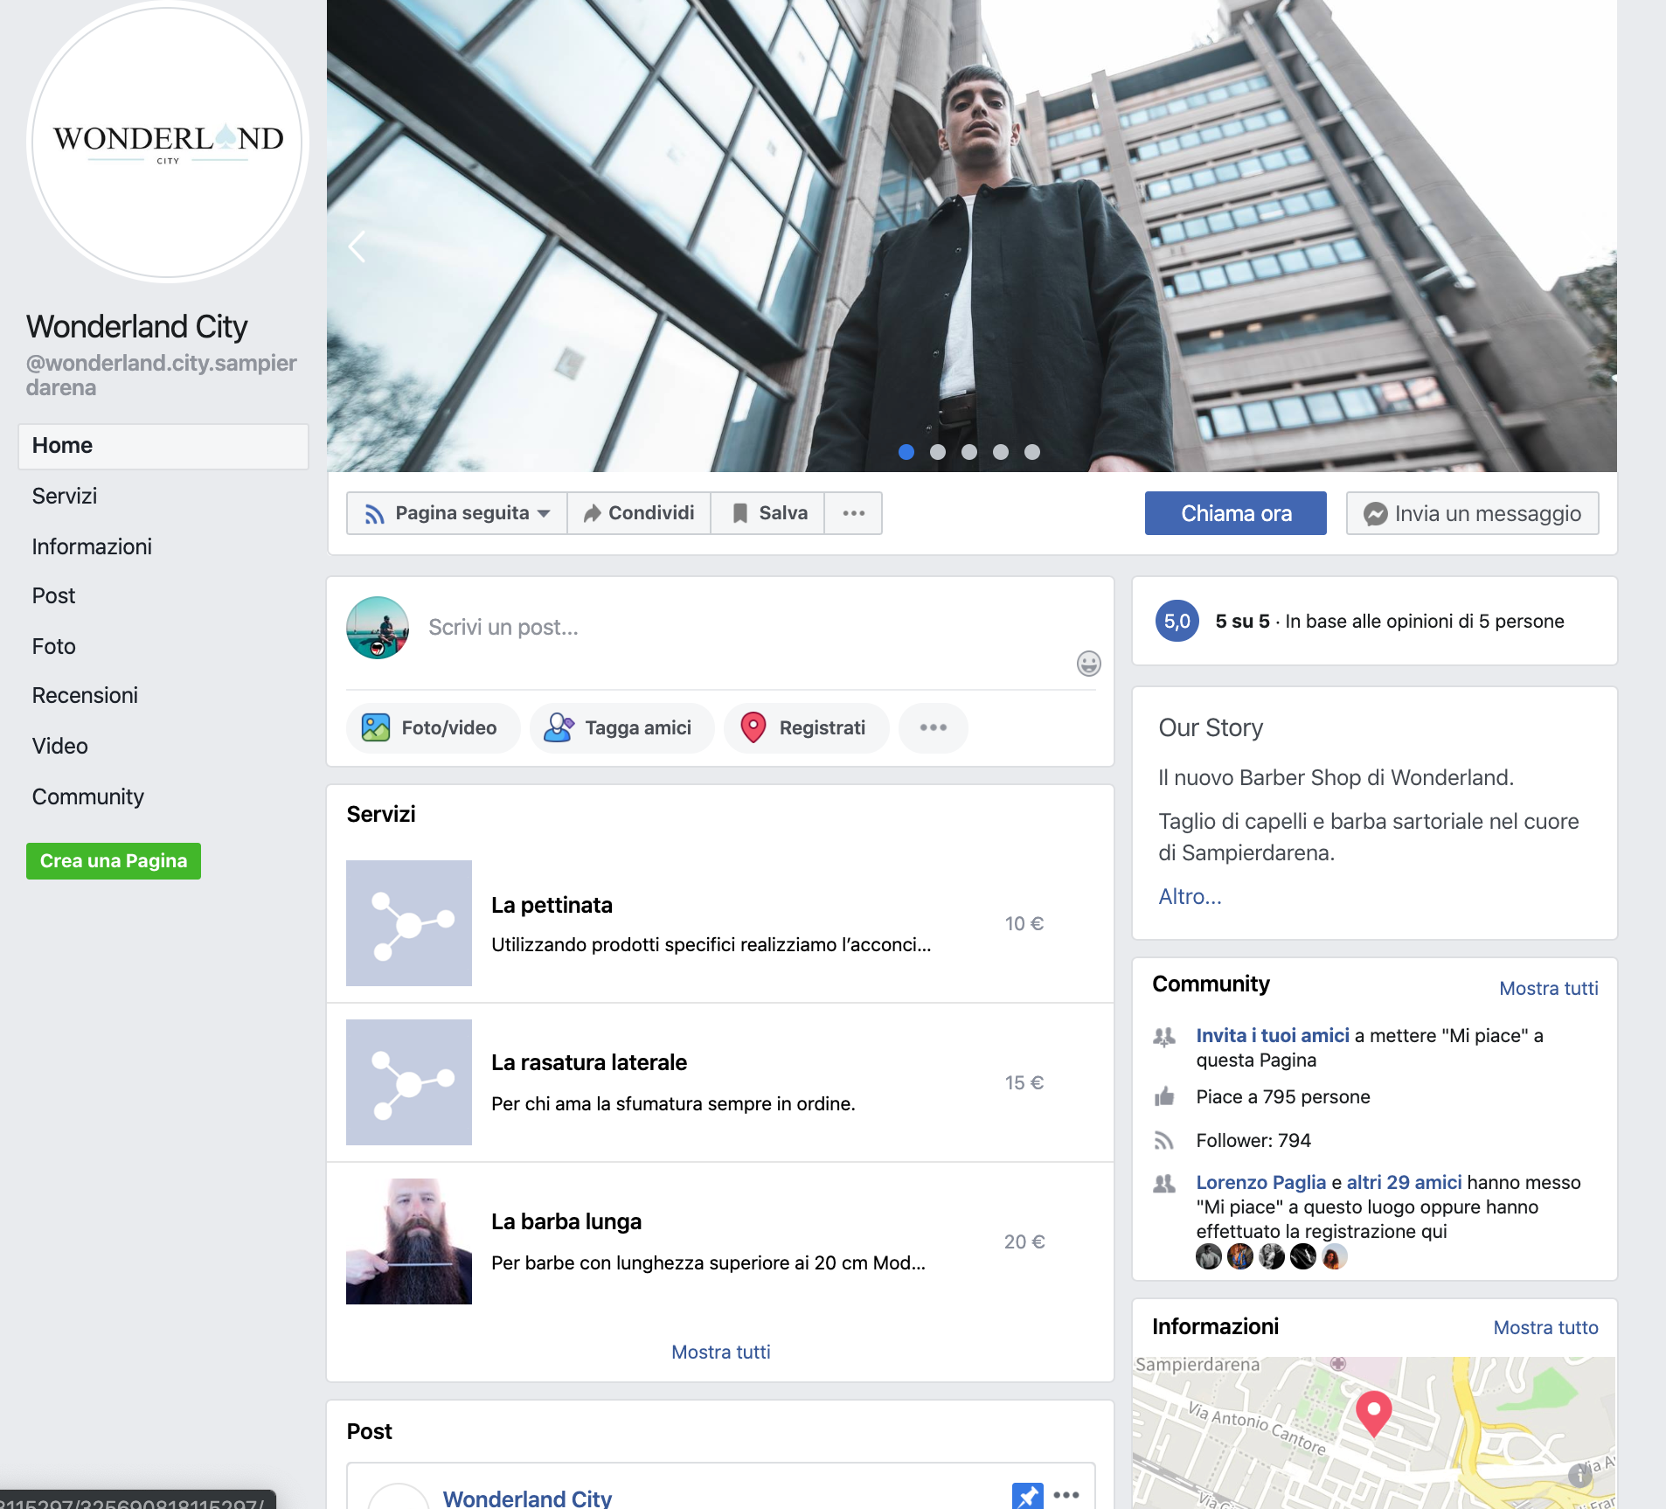Click the pinned post pushpin icon
The height and width of the screenshot is (1509, 1666).
pyautogui.click(x=1027, y=1495)
